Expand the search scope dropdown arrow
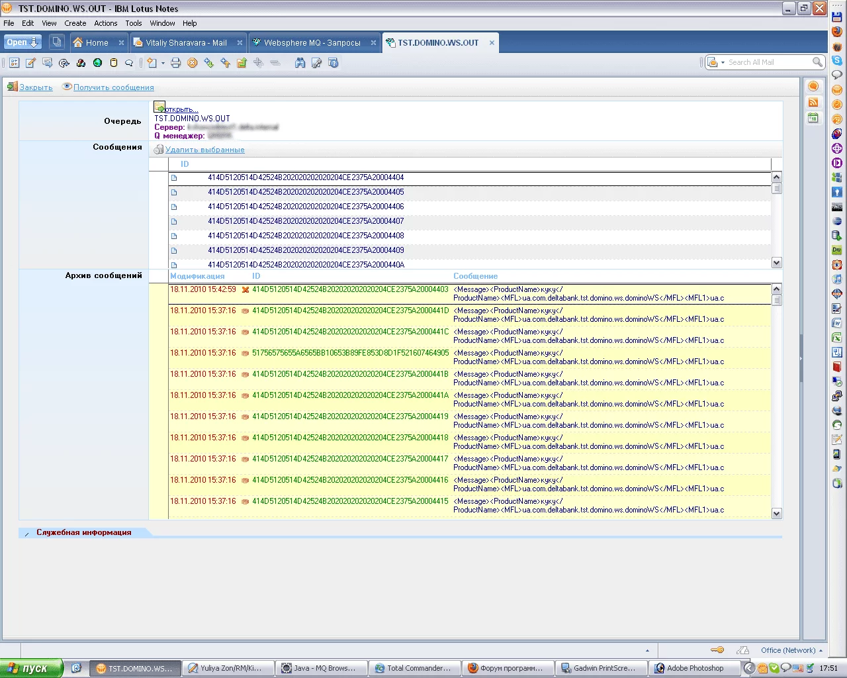847x678 pixels. click(x=722, y=62)
